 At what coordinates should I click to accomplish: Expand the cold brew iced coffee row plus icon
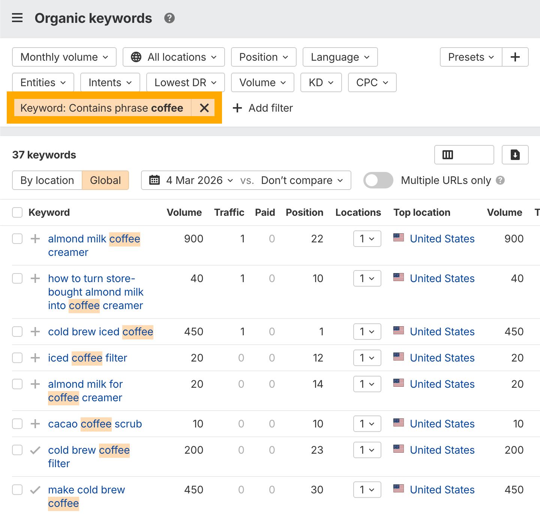pos(35,332)
